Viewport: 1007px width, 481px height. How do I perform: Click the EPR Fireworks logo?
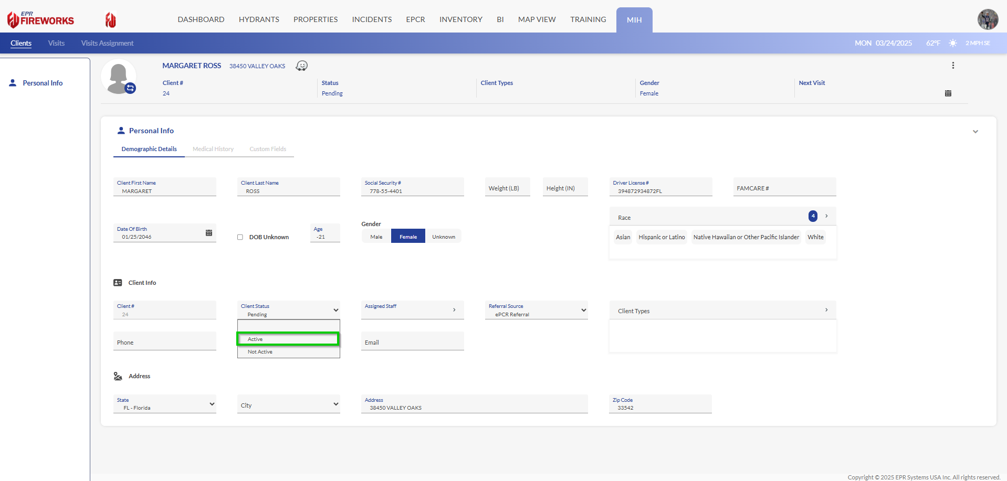(40, 19)
